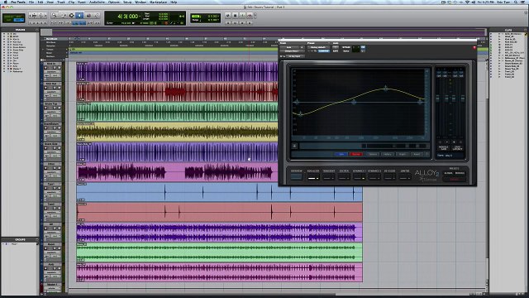Click the Universe view thumbnail strip

(263, 33)
